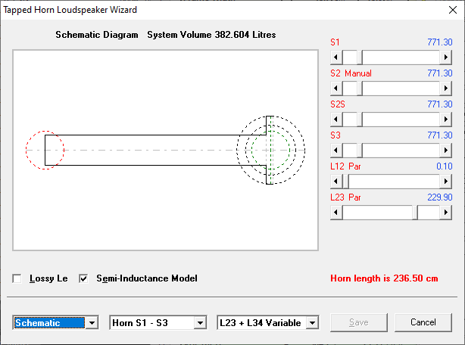The image size is (465, 345).
Task: Click the S1 slider left arrow
Action: 336,57
